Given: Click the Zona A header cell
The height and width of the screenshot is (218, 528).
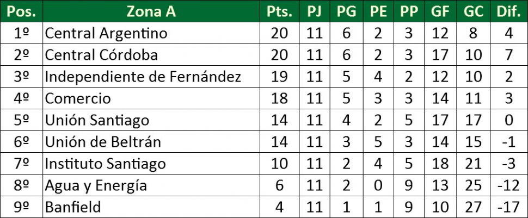Looking at the screenshot, I should 151,11.
